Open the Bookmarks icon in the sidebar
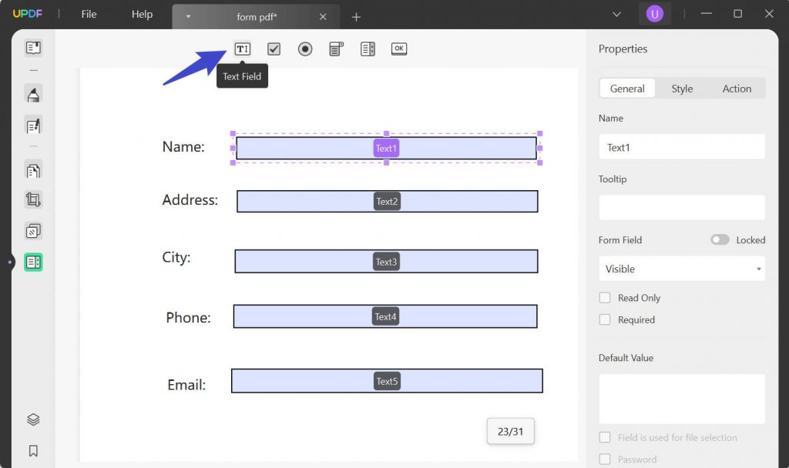 tap(32, 451)
